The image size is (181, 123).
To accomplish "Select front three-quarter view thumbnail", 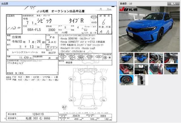I will [x=126, y=58].
